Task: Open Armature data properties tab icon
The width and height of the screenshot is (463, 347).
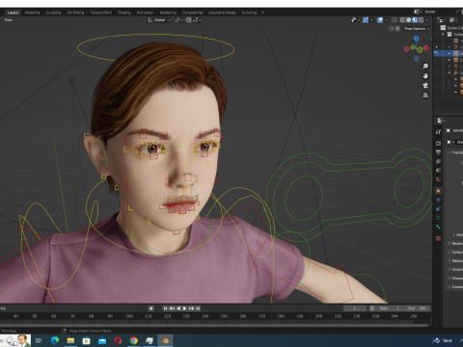Action: tap(438, 218)
